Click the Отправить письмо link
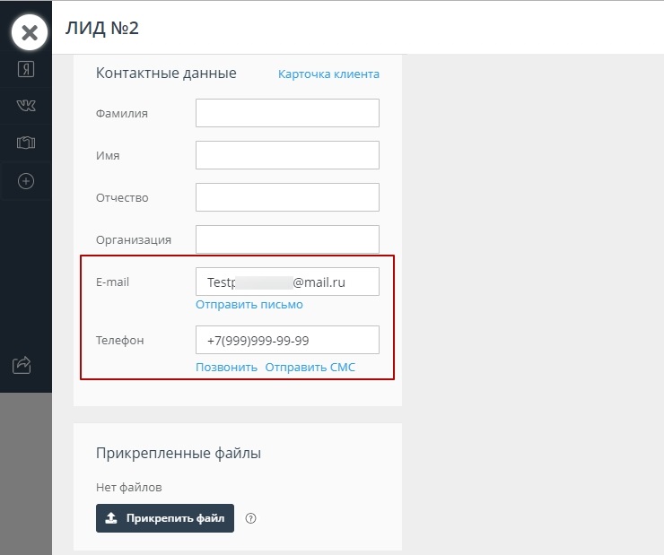Image resolution: width=664 pixels, height=555 pixels. [249, 305]
